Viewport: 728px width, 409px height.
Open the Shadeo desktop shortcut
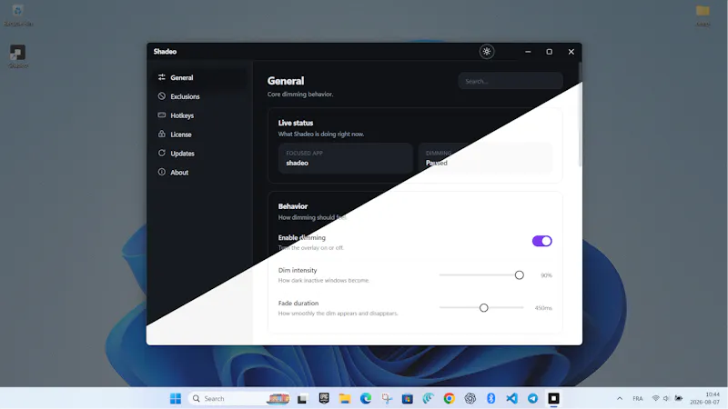[x=18, y=56]
